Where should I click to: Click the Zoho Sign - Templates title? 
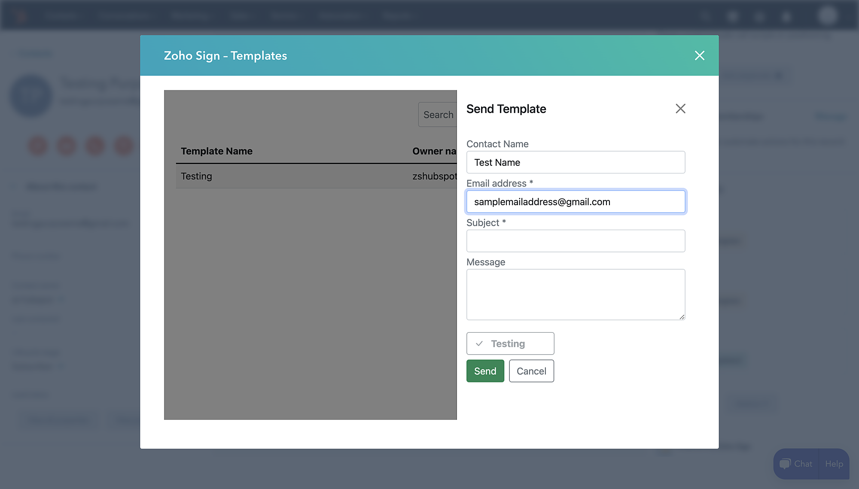tap(225, 56)
